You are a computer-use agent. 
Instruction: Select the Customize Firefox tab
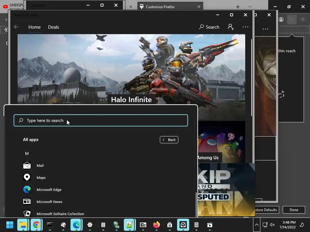click(170, 7)
